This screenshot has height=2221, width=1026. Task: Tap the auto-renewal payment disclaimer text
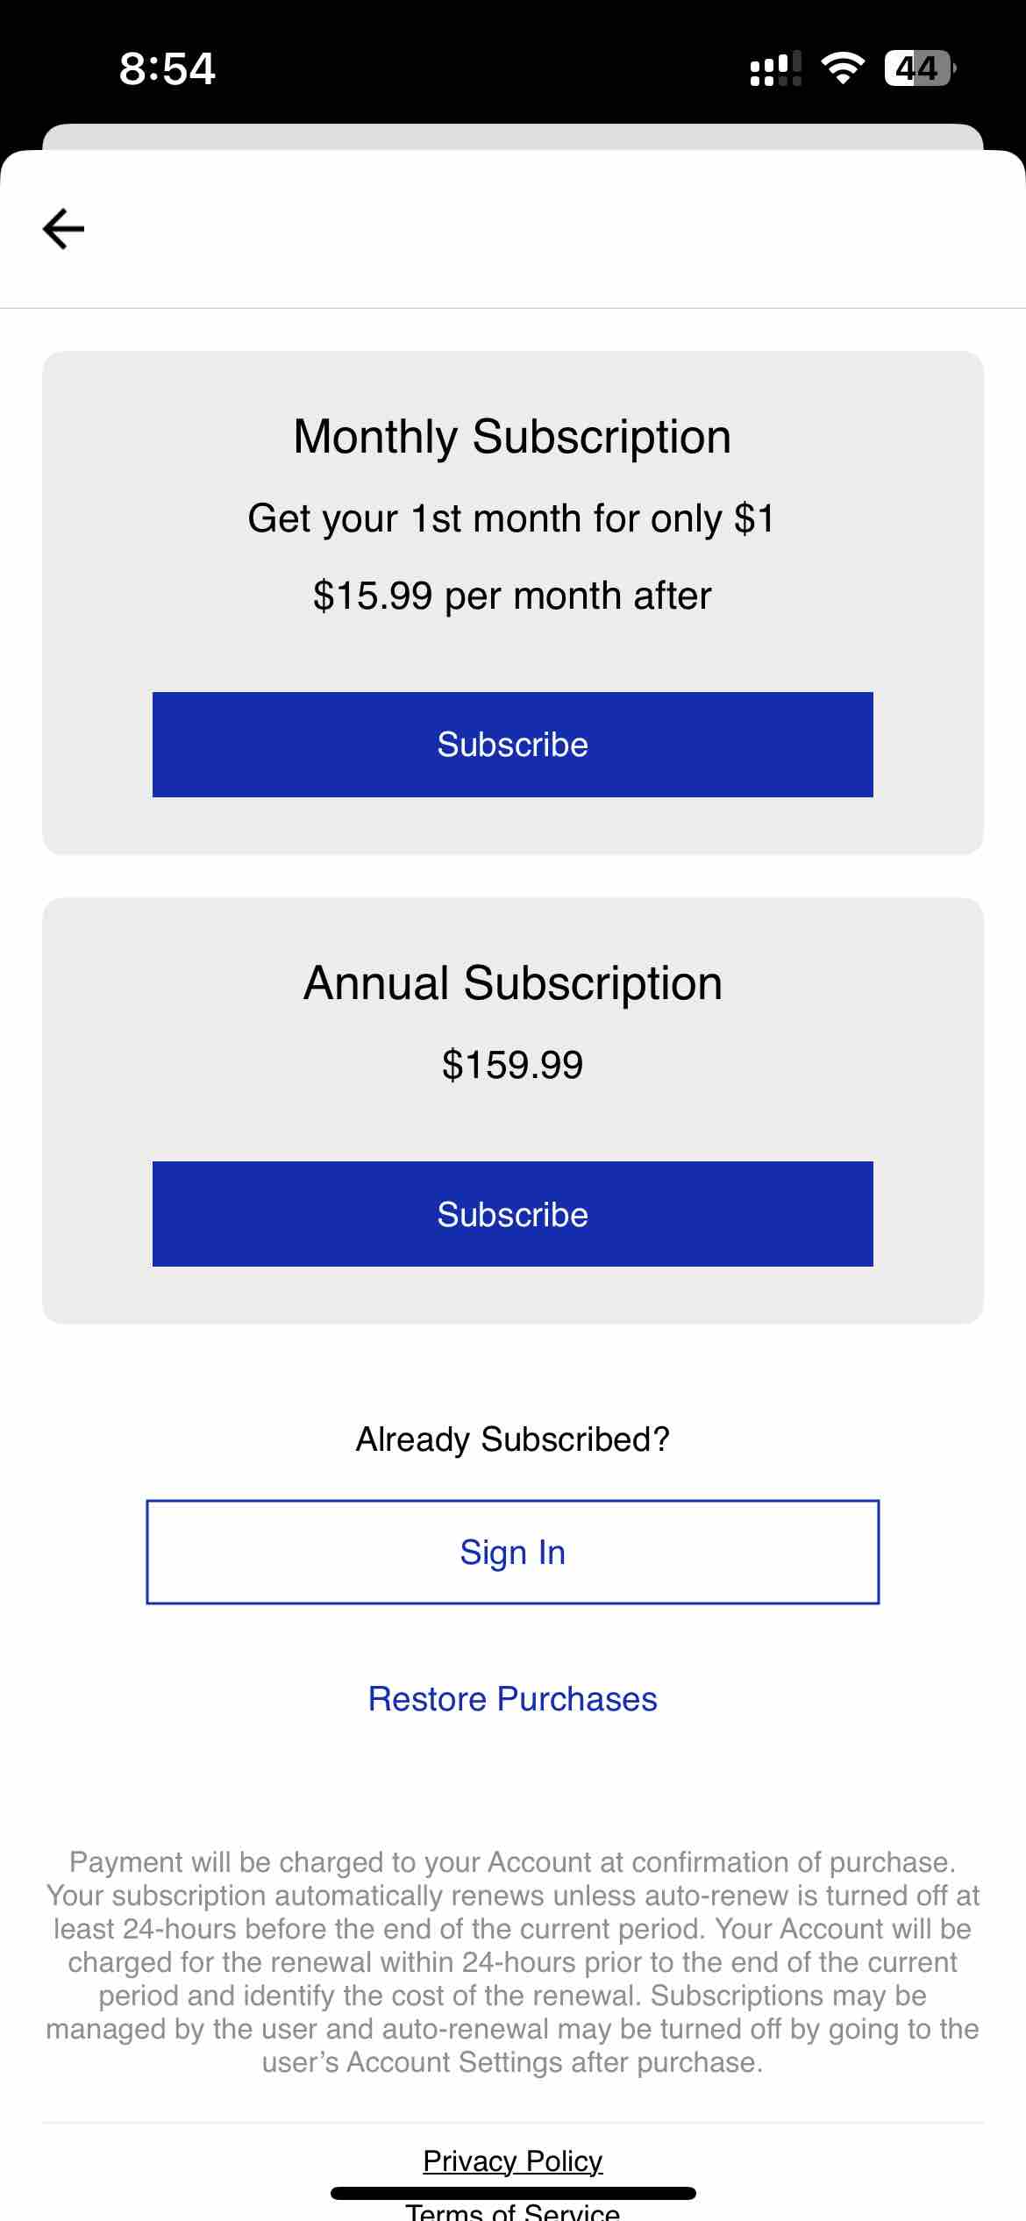pos(513,1962)
